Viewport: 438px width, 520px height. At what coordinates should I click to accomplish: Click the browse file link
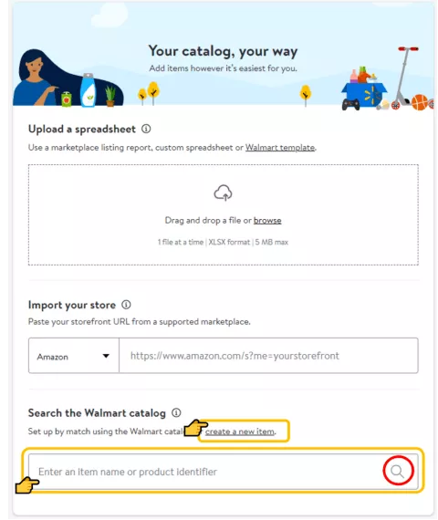pos(267,220)
